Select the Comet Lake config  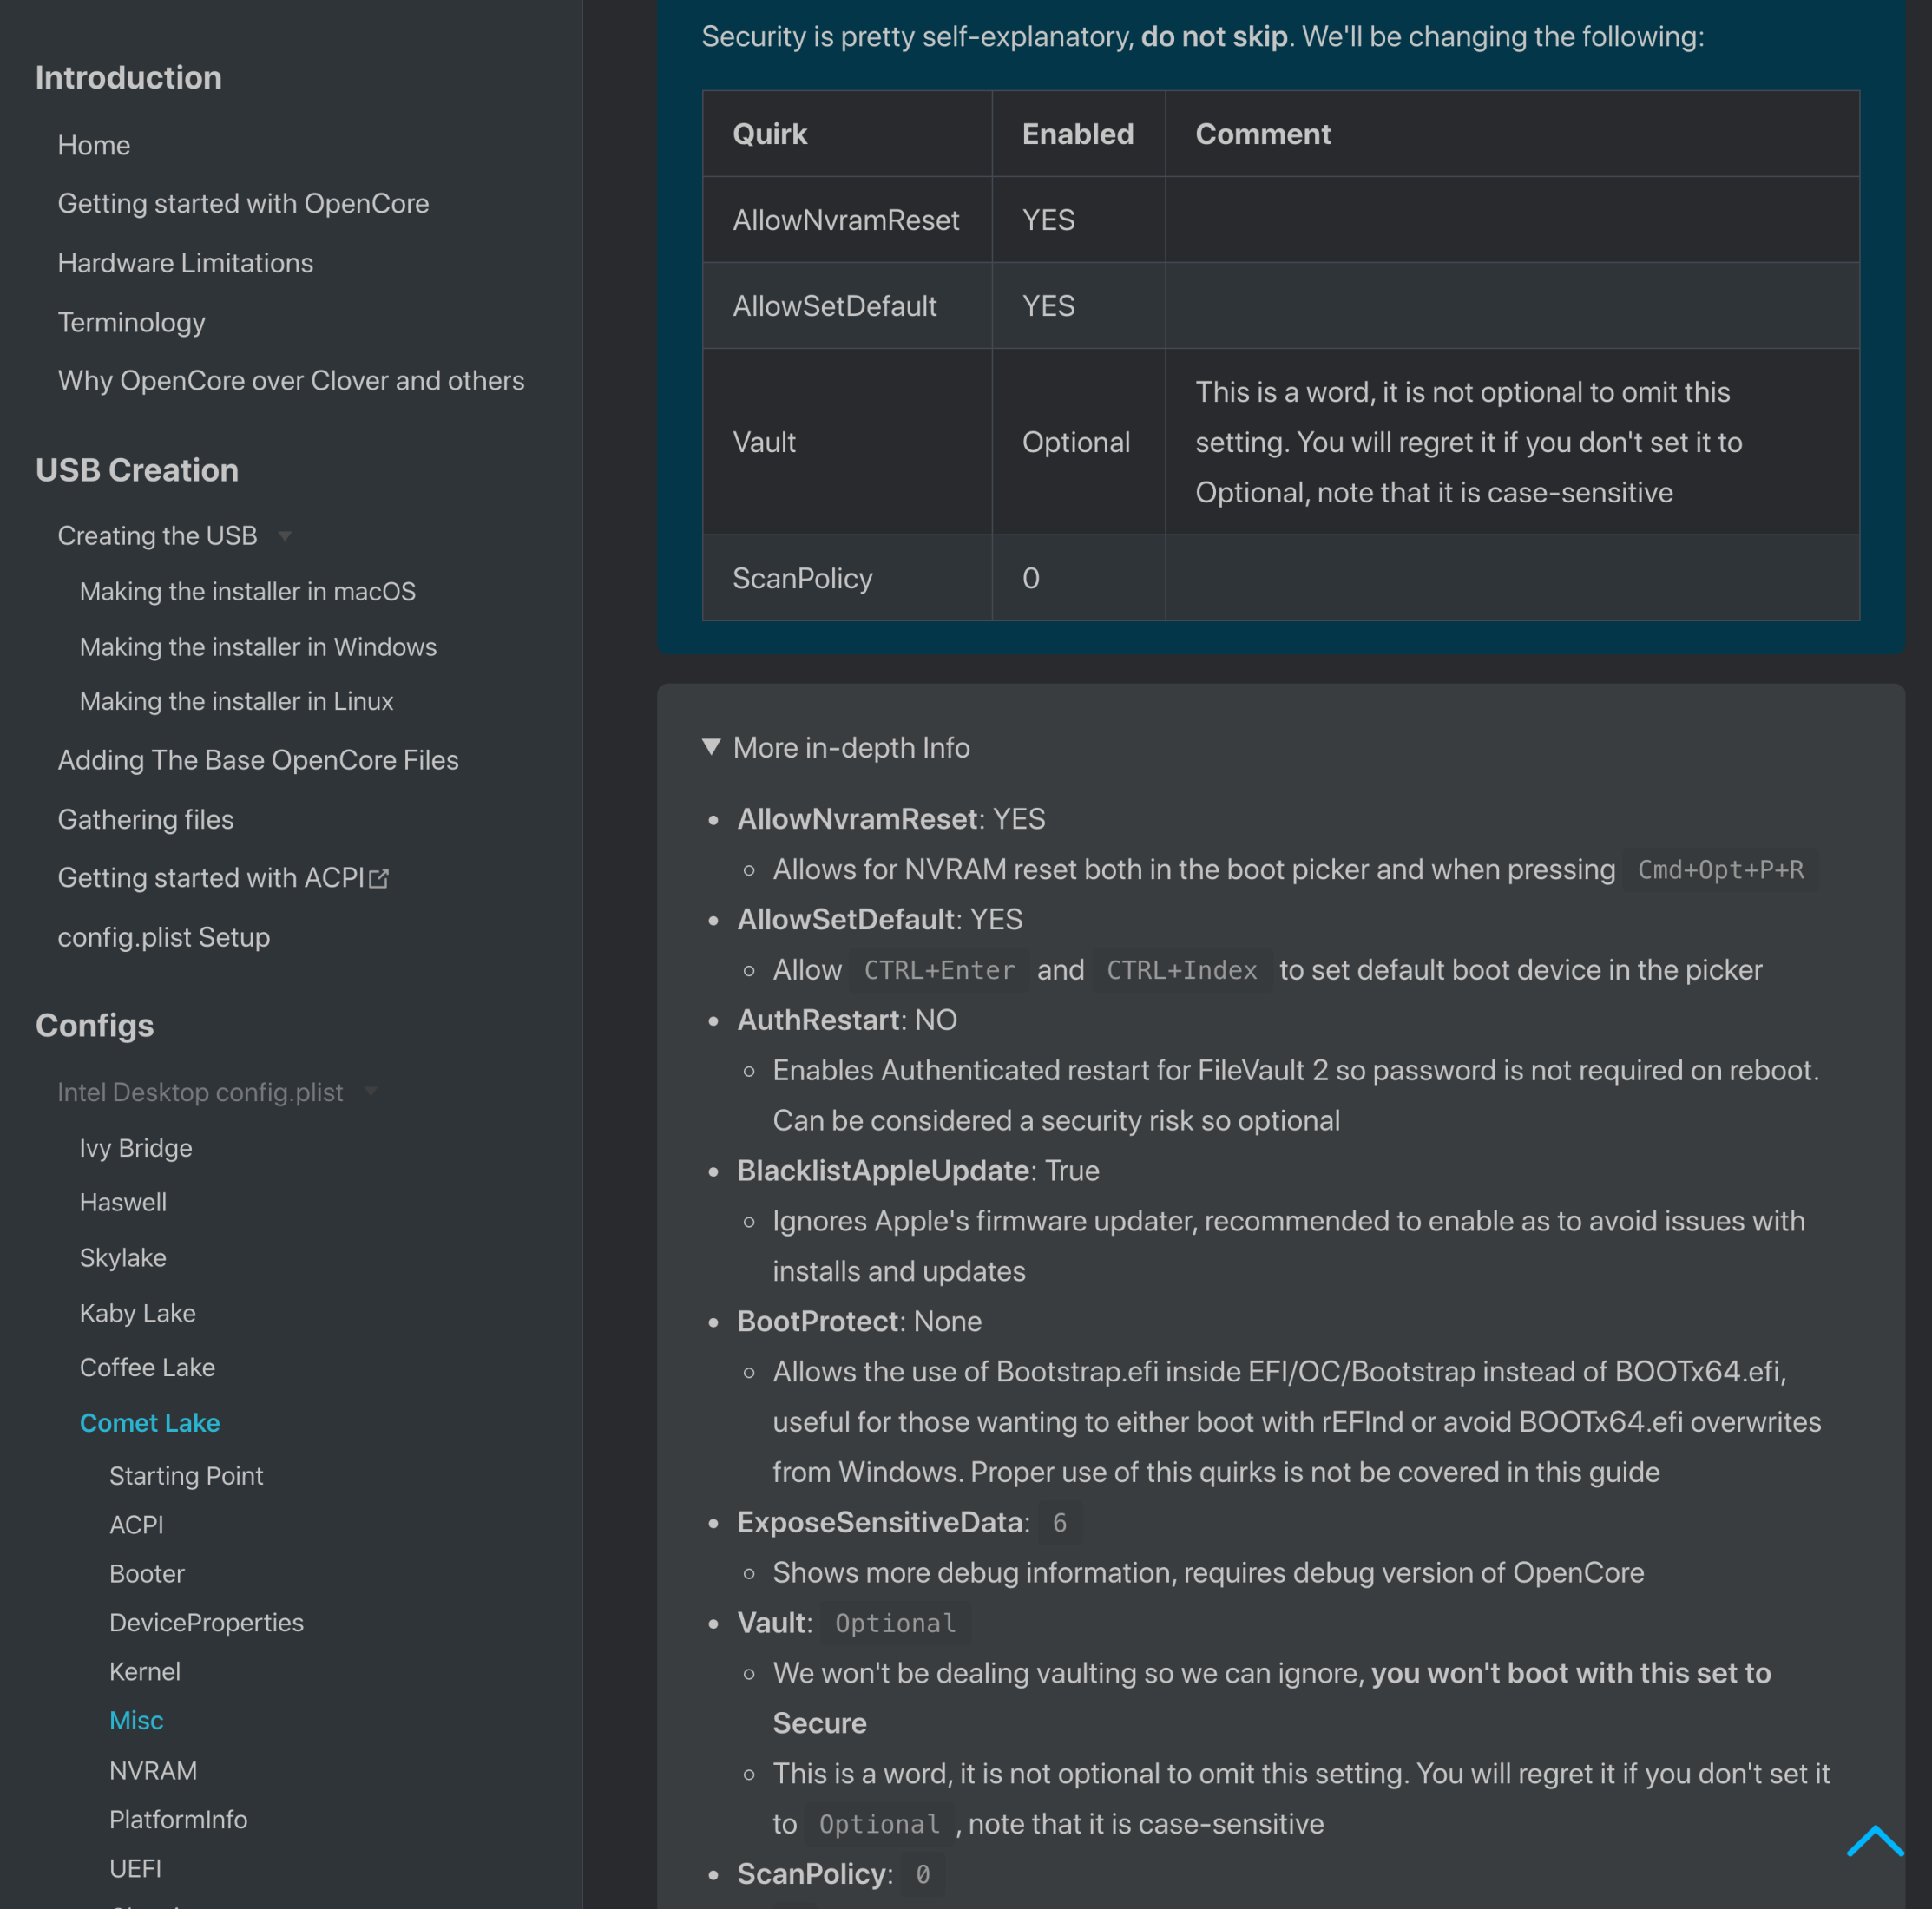[150, 1422]
